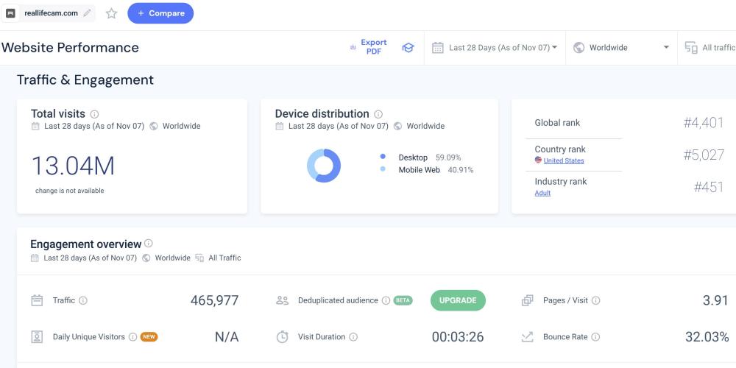Viewport: 736px width, 368px height.
Task: Star the site as favorite
Action: coord(112,13)
